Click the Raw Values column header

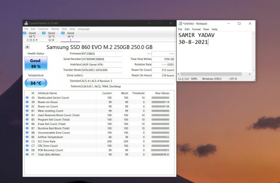pos(162,93)
